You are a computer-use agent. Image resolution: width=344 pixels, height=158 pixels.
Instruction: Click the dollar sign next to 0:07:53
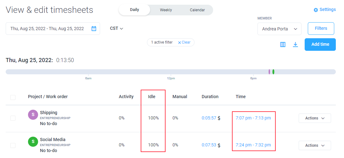click(219, 145)
